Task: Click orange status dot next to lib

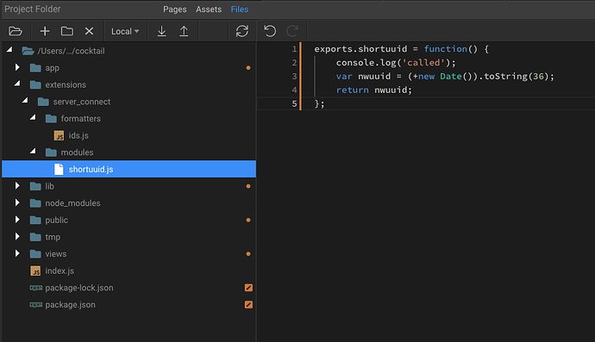Action: pyautogui.click(x=248, y=186)
